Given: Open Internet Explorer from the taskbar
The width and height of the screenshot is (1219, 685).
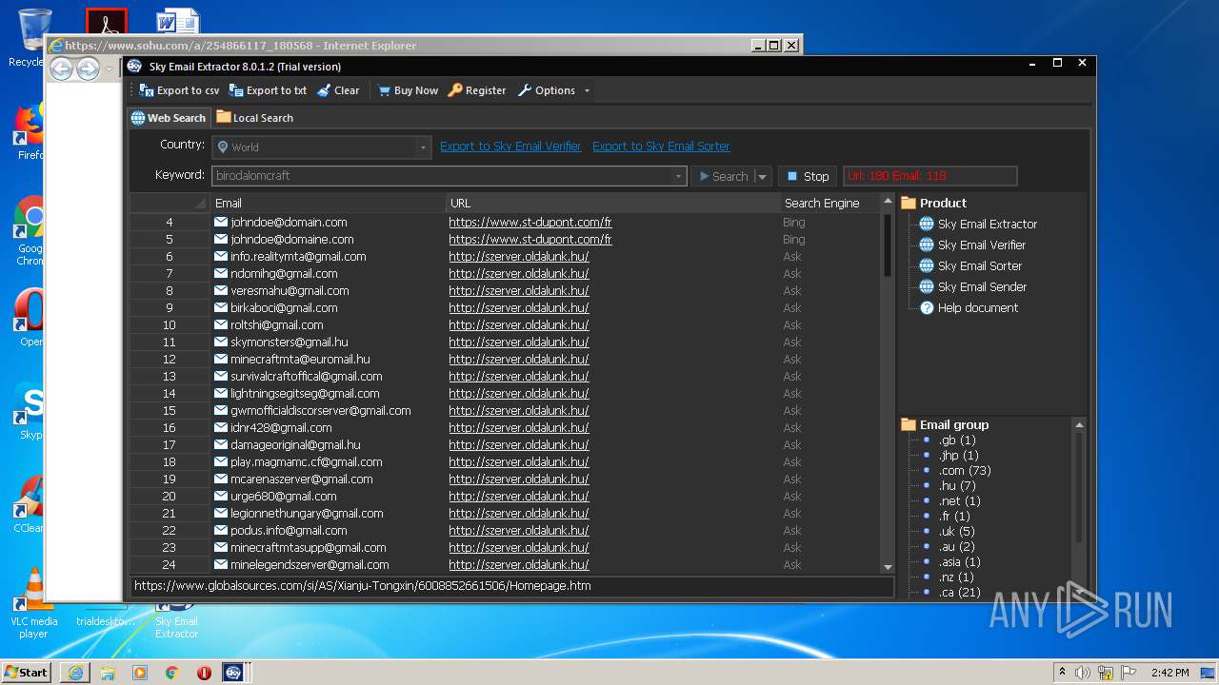Looking at the screenshot, I should pyautogui.click(x=75, y=673).
